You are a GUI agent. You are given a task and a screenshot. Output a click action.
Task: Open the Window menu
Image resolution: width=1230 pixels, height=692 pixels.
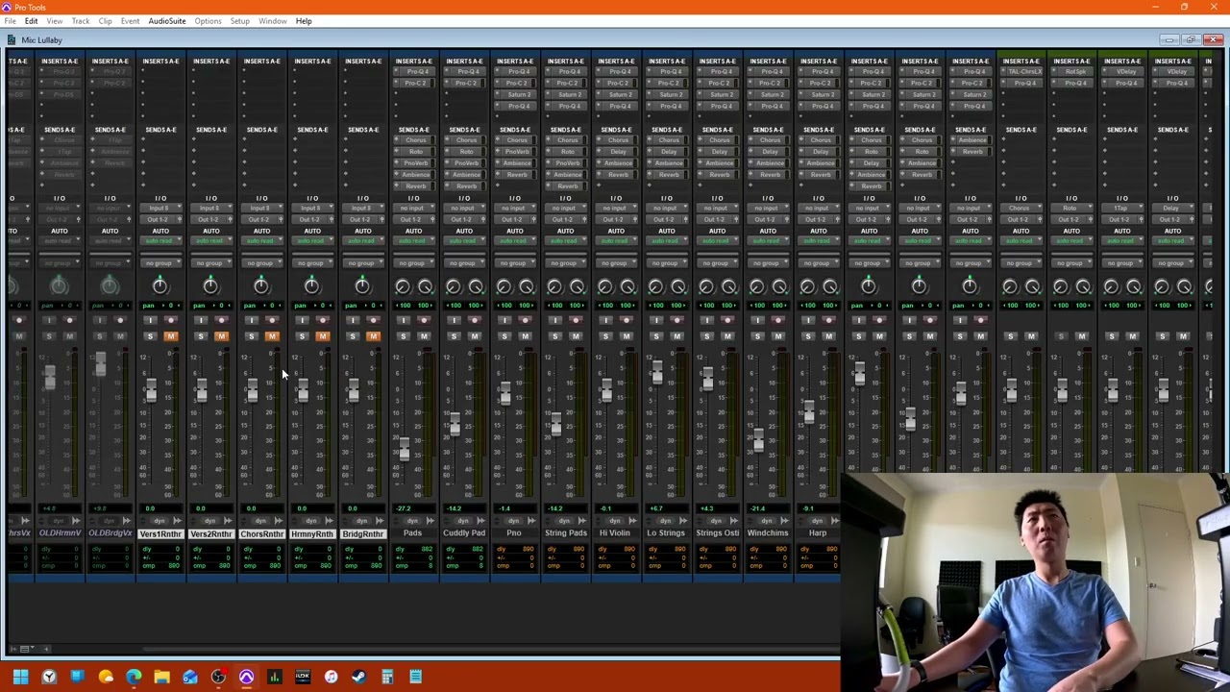click(x=272, y=21)
